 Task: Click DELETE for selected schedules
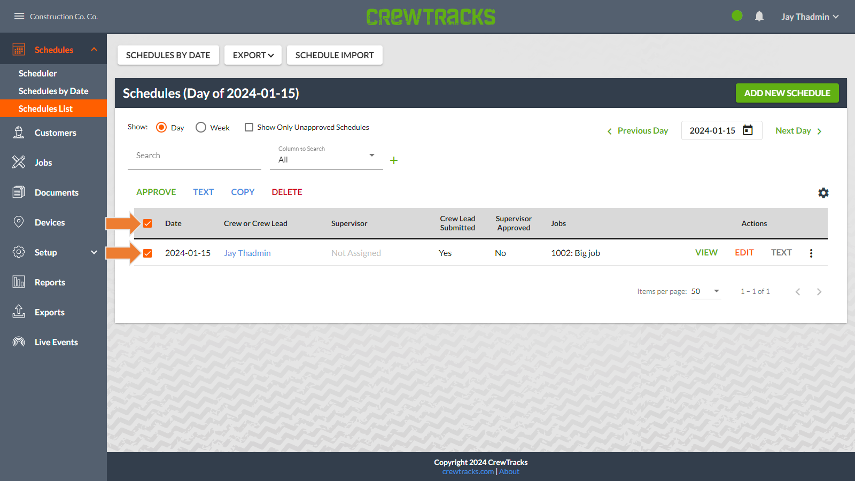coord(287,192)
